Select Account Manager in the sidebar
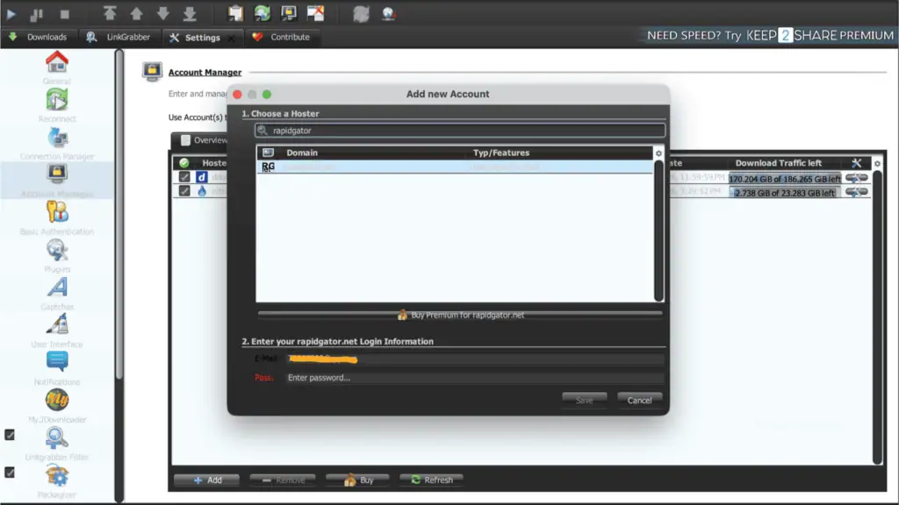This screenshot has height=505, width=899. tap(57, 181)
